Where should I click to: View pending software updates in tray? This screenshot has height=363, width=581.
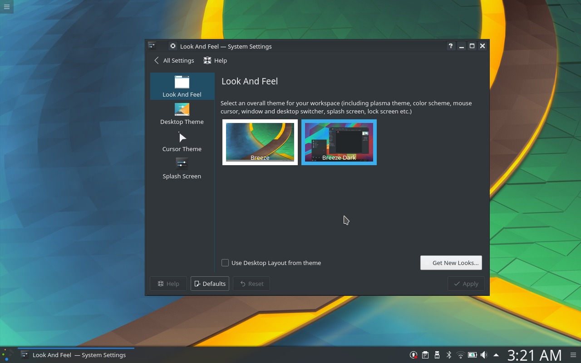[x=414, y=355]
